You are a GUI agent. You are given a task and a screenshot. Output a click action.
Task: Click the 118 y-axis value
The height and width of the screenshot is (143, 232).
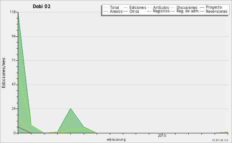pyautogui.click(x=13, y=12)
